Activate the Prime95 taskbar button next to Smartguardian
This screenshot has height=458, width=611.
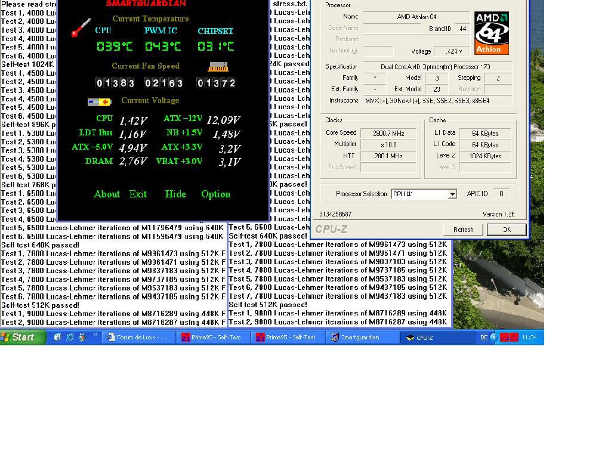click(287, 338)
